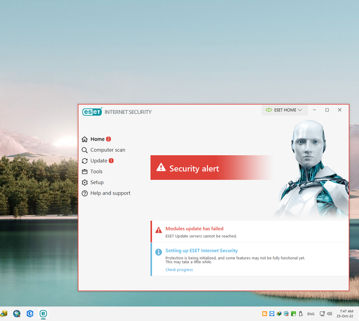
Task: Open the Setup section in the sidebar
Action: pos(93,182)
